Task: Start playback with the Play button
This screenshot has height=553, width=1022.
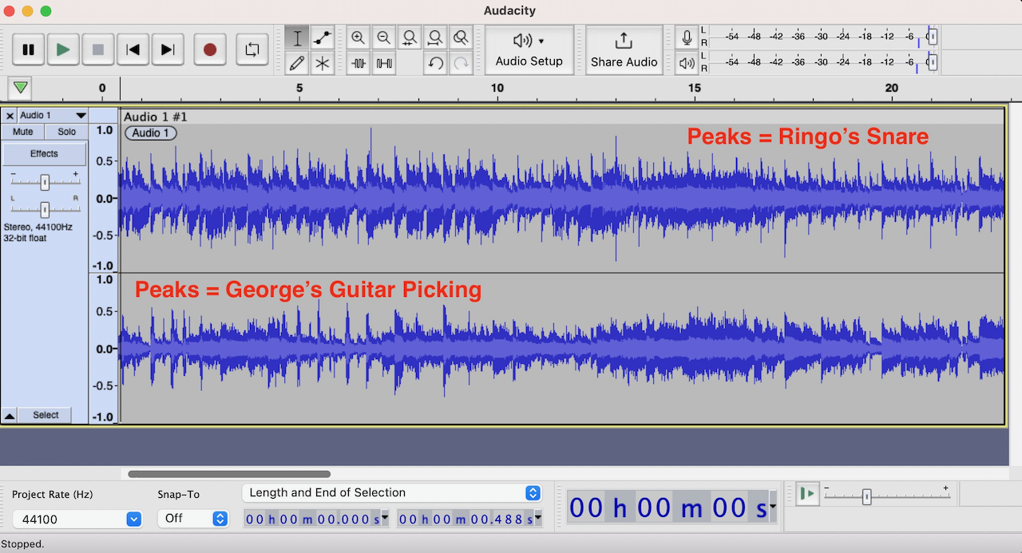Action: point(63,49)
